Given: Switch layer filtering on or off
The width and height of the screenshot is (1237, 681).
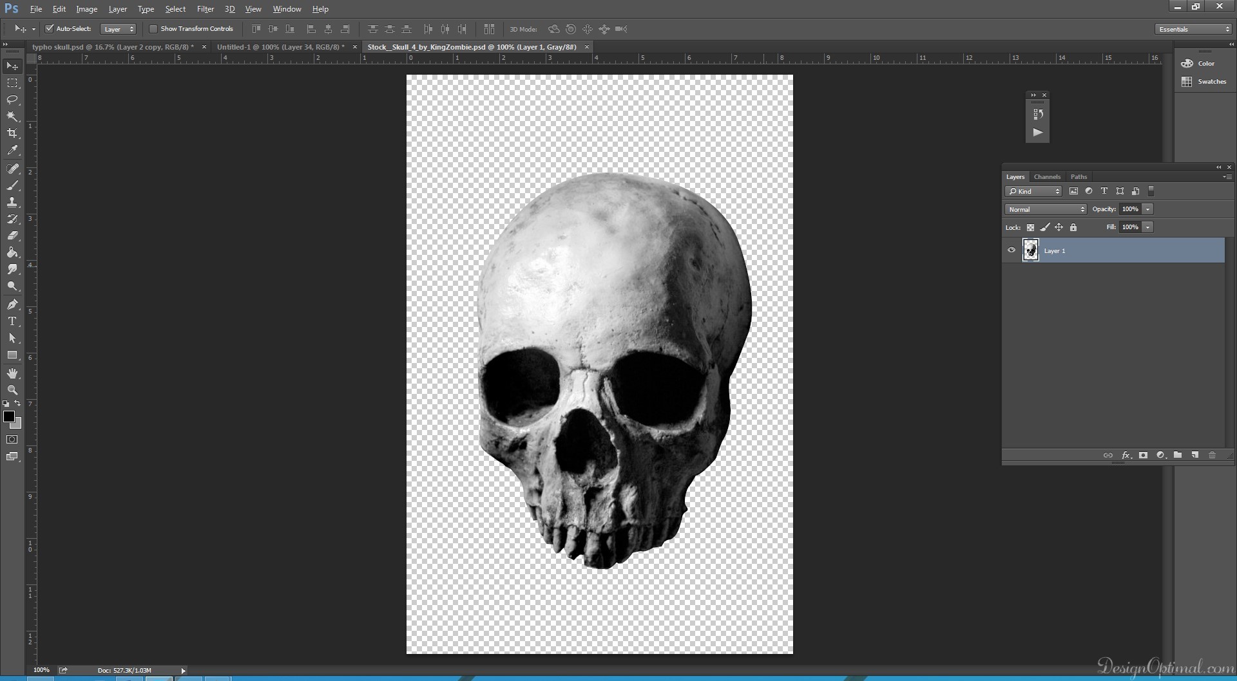Looking at the screenshot, I should coord(1151,191).
